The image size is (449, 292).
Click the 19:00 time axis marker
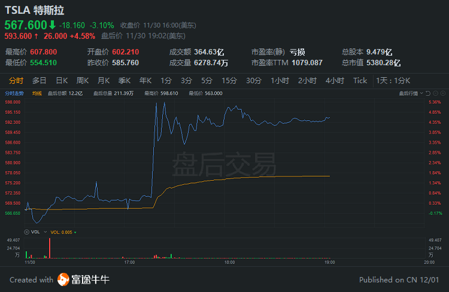tap(330, 262)
